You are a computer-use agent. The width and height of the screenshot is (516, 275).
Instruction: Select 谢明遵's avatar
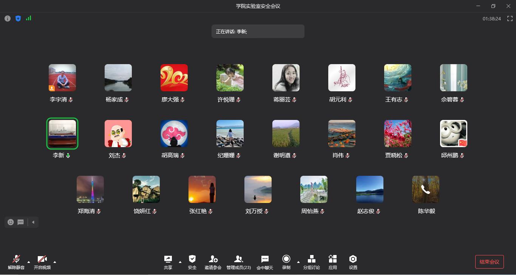pos(286,134)
